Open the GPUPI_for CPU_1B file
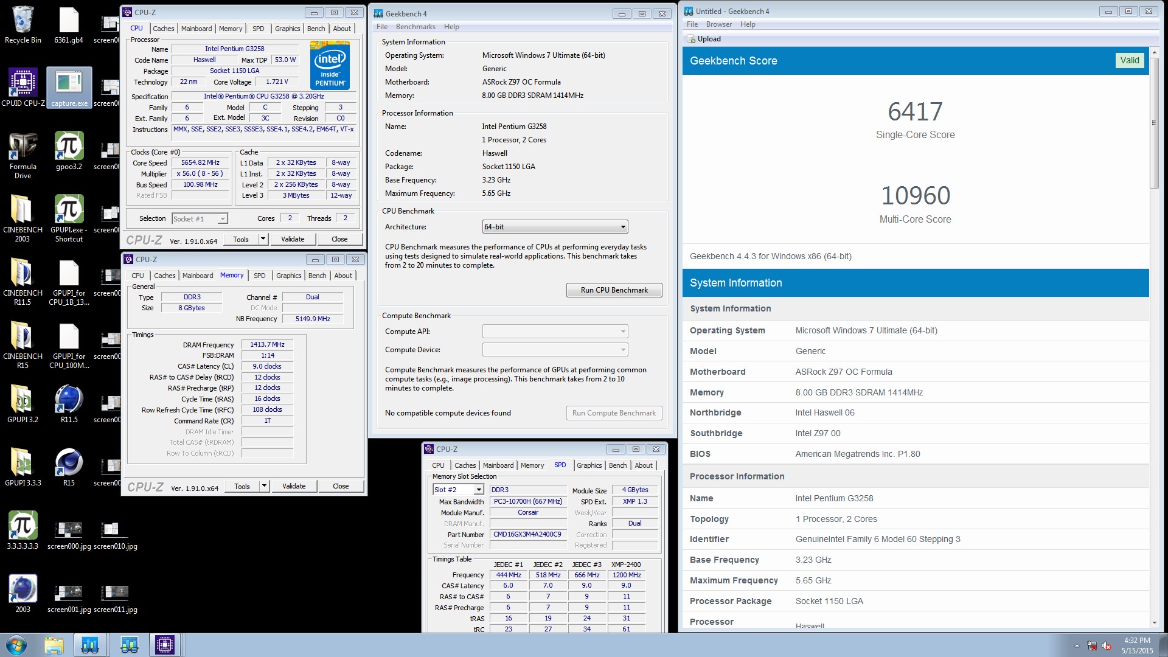Screen dimensions: 1168x657 pyautogui.click(x=69, y=282)
